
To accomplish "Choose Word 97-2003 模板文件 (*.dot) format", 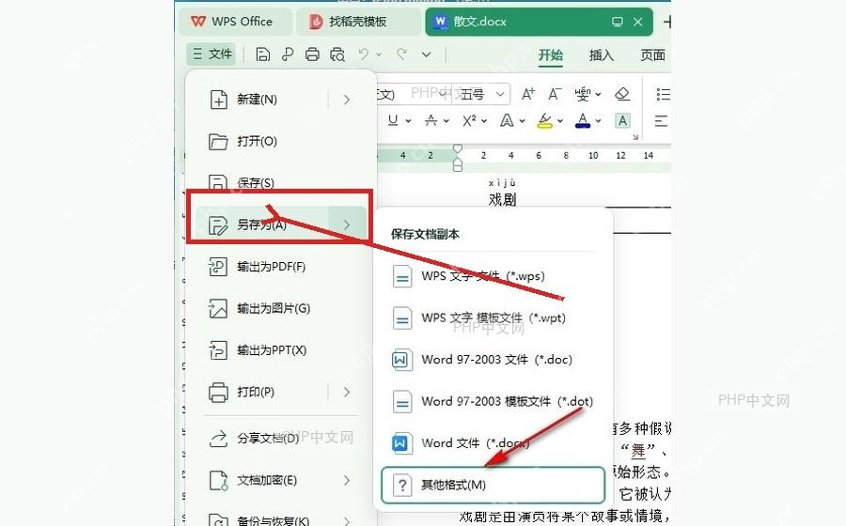I will point(492,401).
